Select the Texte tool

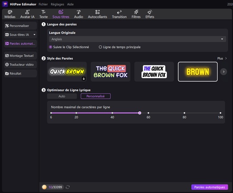(x=44, y=14)
